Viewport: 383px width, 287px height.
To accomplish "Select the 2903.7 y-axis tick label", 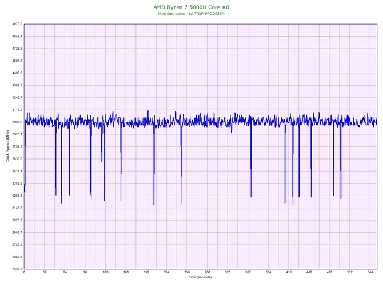I will point(17,232).
